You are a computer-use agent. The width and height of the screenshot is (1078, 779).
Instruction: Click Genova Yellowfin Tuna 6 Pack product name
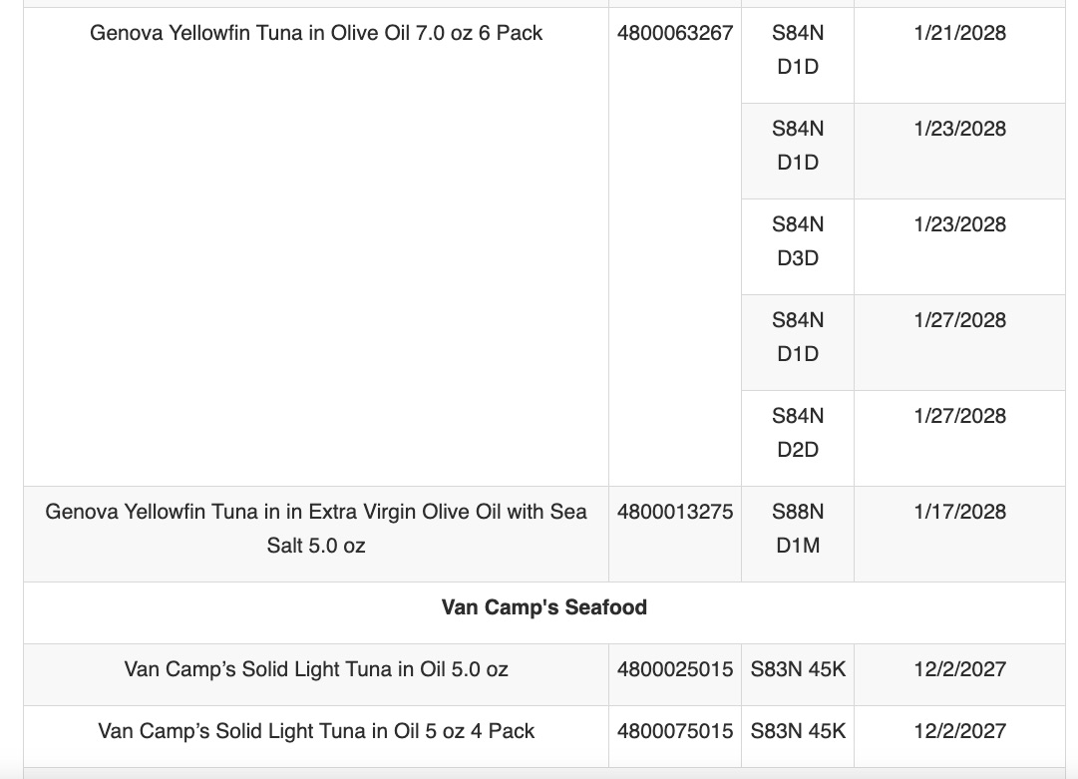(315, 33)
